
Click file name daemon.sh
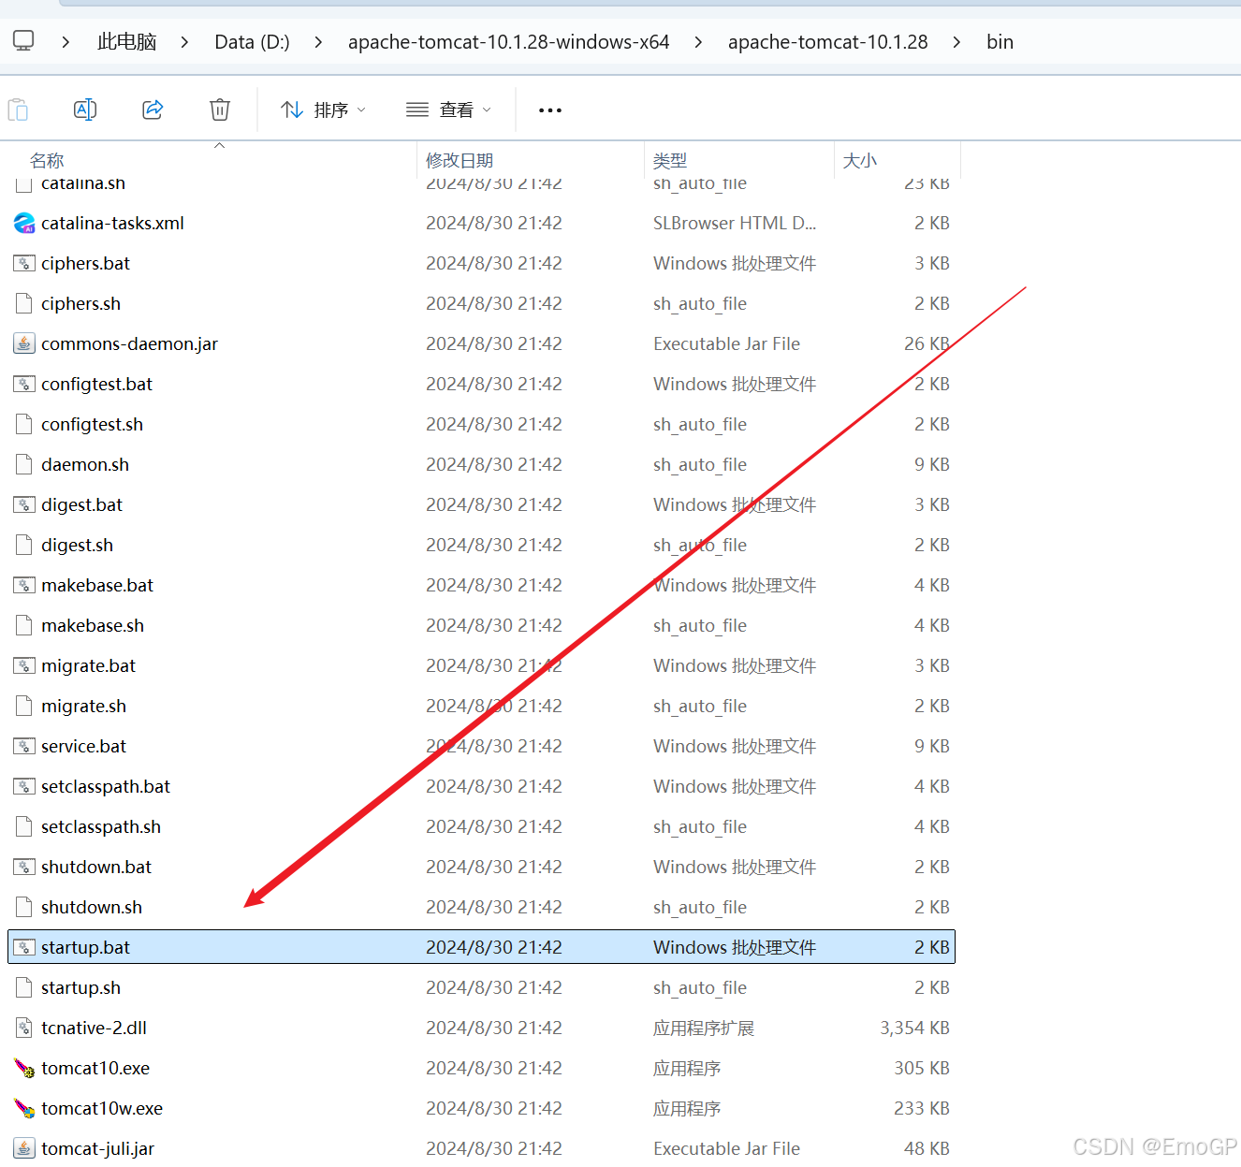pos(85,464)
